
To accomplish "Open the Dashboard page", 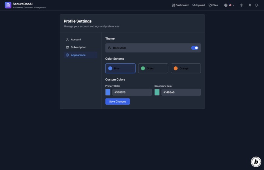I will 180,5.
